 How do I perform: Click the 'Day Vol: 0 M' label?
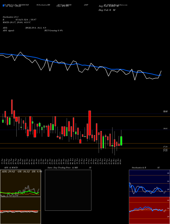click(x=107, y=10)
